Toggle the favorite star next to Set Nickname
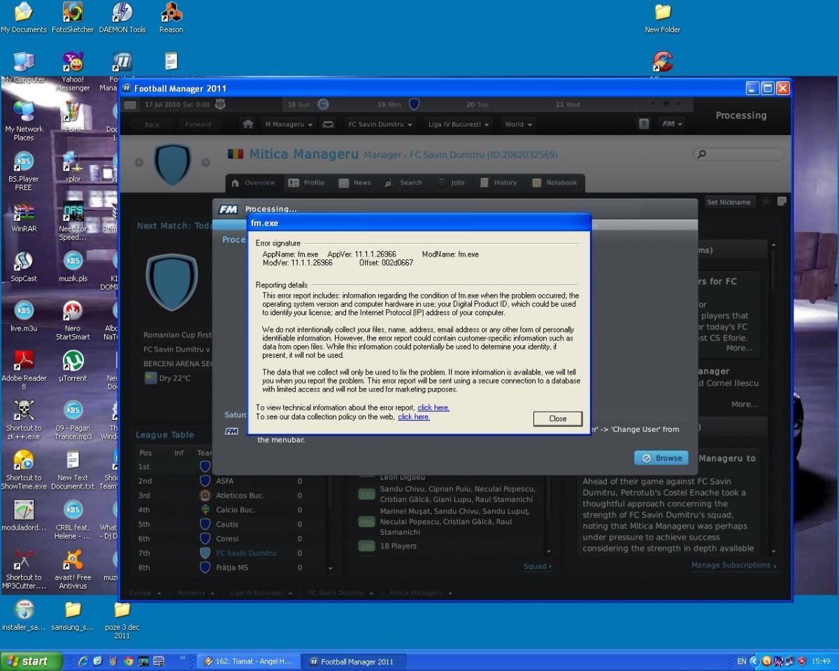 766,201
